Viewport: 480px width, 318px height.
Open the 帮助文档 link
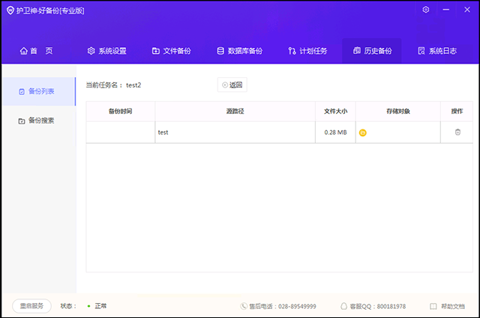point(447,306)
